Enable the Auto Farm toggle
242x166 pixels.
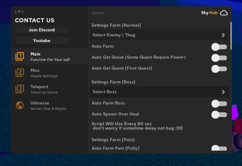point(219,47)
